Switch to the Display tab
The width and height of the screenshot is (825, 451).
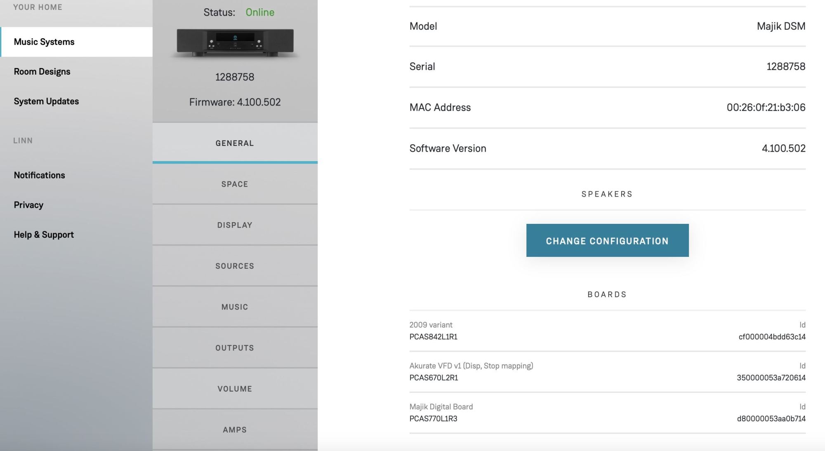235,225
